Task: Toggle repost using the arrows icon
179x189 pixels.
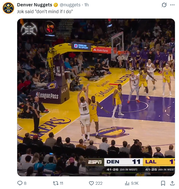Action: (x=55, y=183)
